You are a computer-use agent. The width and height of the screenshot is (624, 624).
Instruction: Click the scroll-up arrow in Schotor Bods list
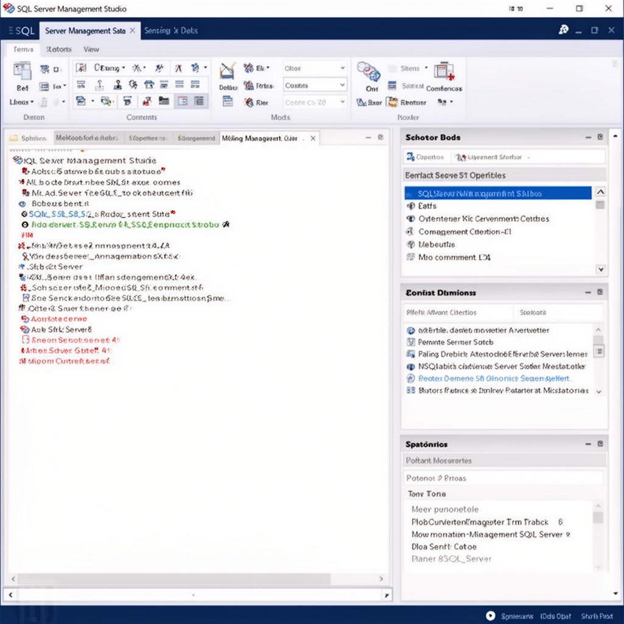tap(600, 192)
